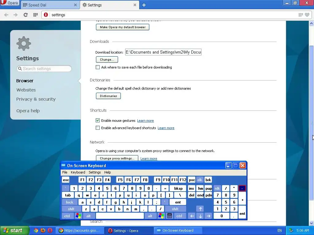Click F5 key on On-Screen Keyboard
The height and width of the screenshot is (235, 314).
(x=120, y=180)
